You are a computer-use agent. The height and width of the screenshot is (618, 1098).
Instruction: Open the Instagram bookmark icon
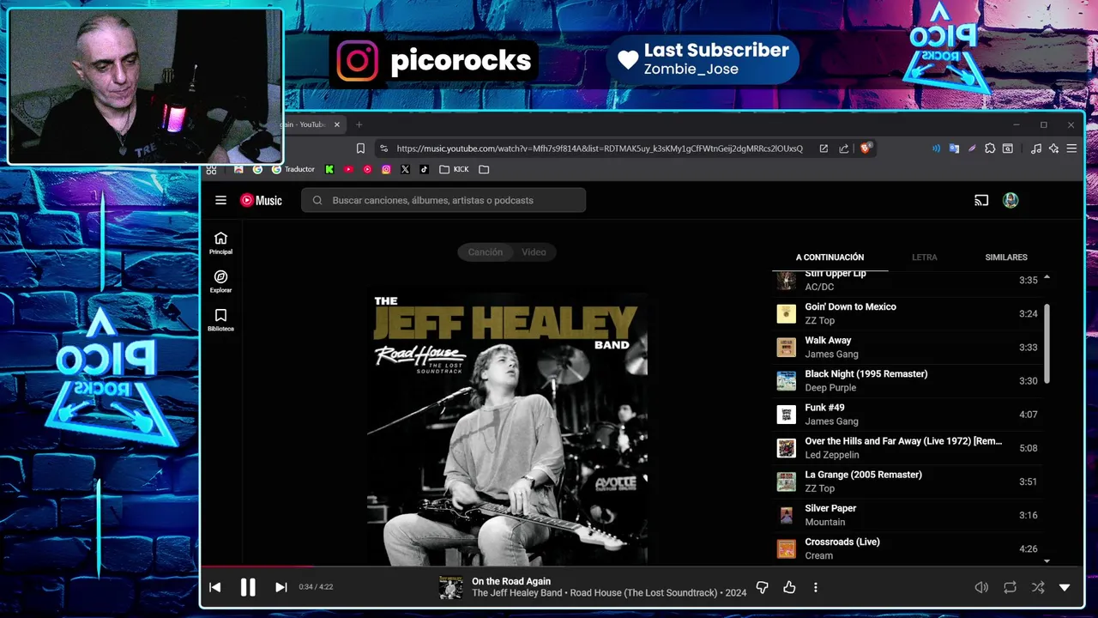(386, 169)
